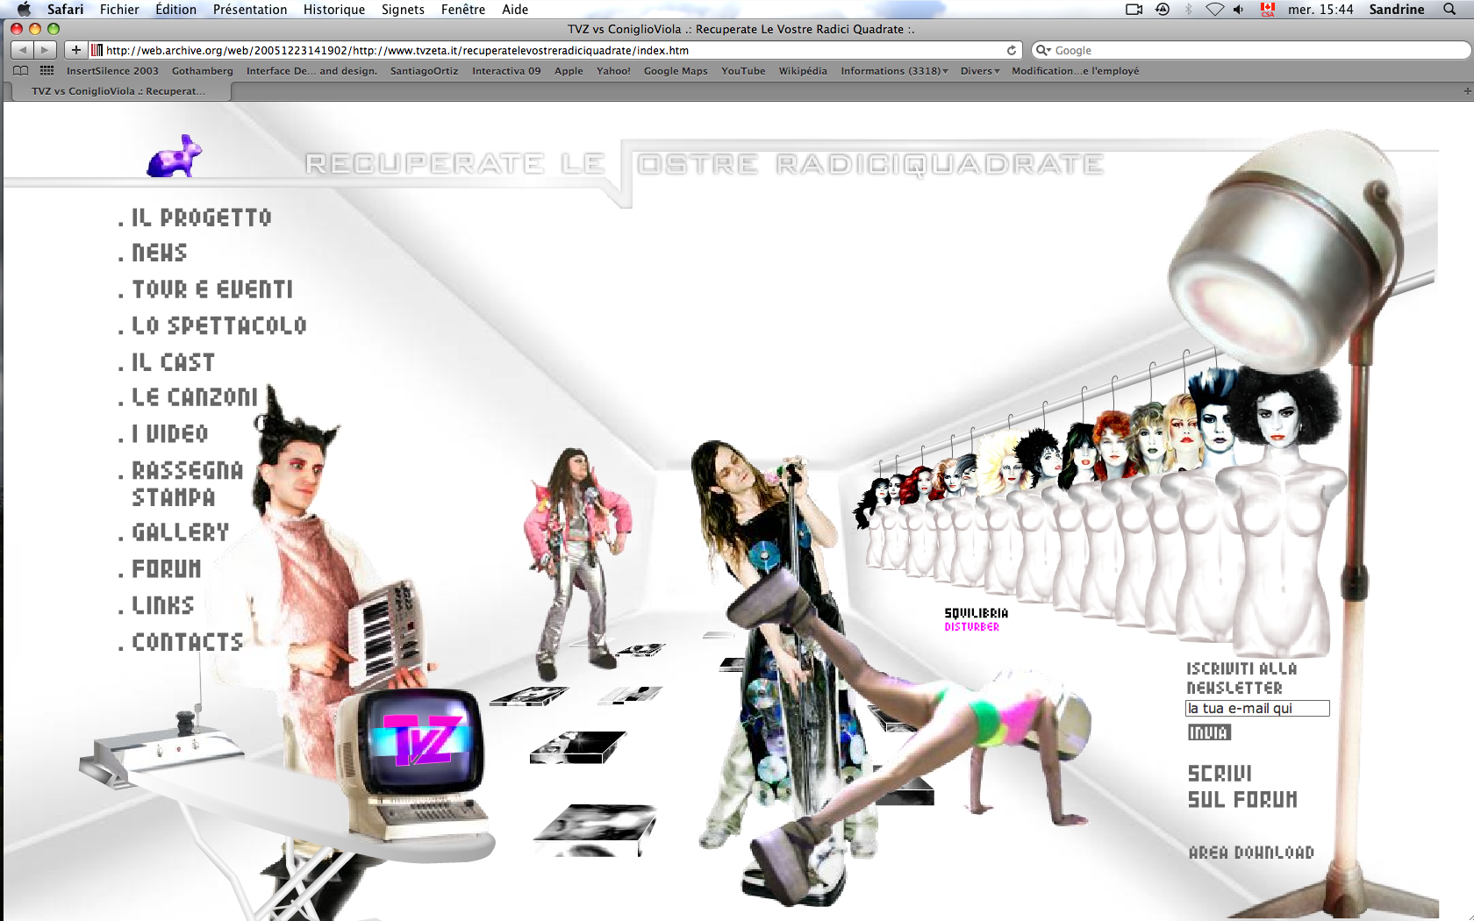Open the Interactiva 09 bookmark
1474x921 pixels.
(x=506, y=71)
